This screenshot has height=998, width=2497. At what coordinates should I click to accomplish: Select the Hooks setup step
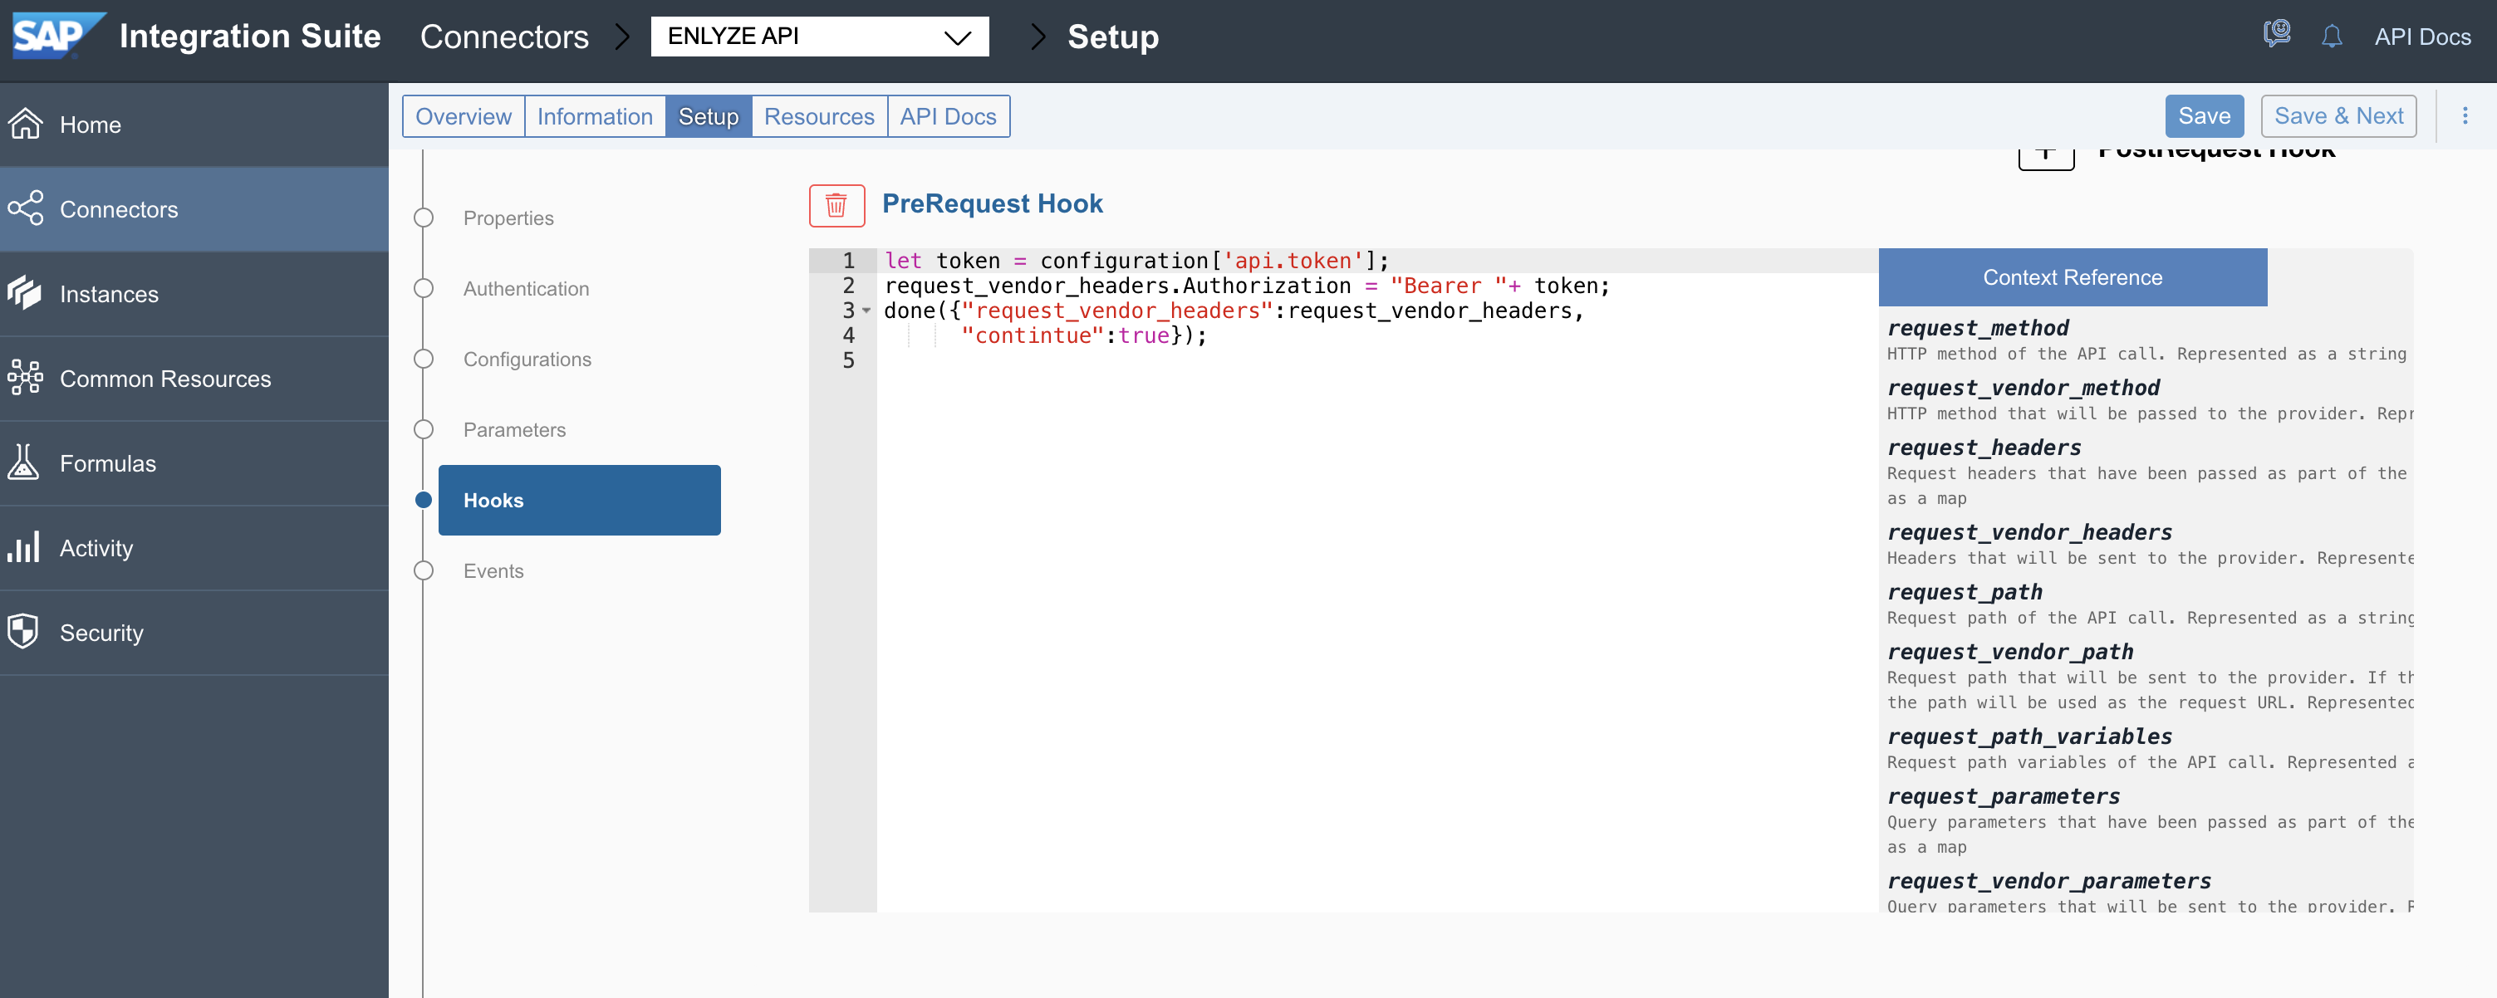point(580,500)
